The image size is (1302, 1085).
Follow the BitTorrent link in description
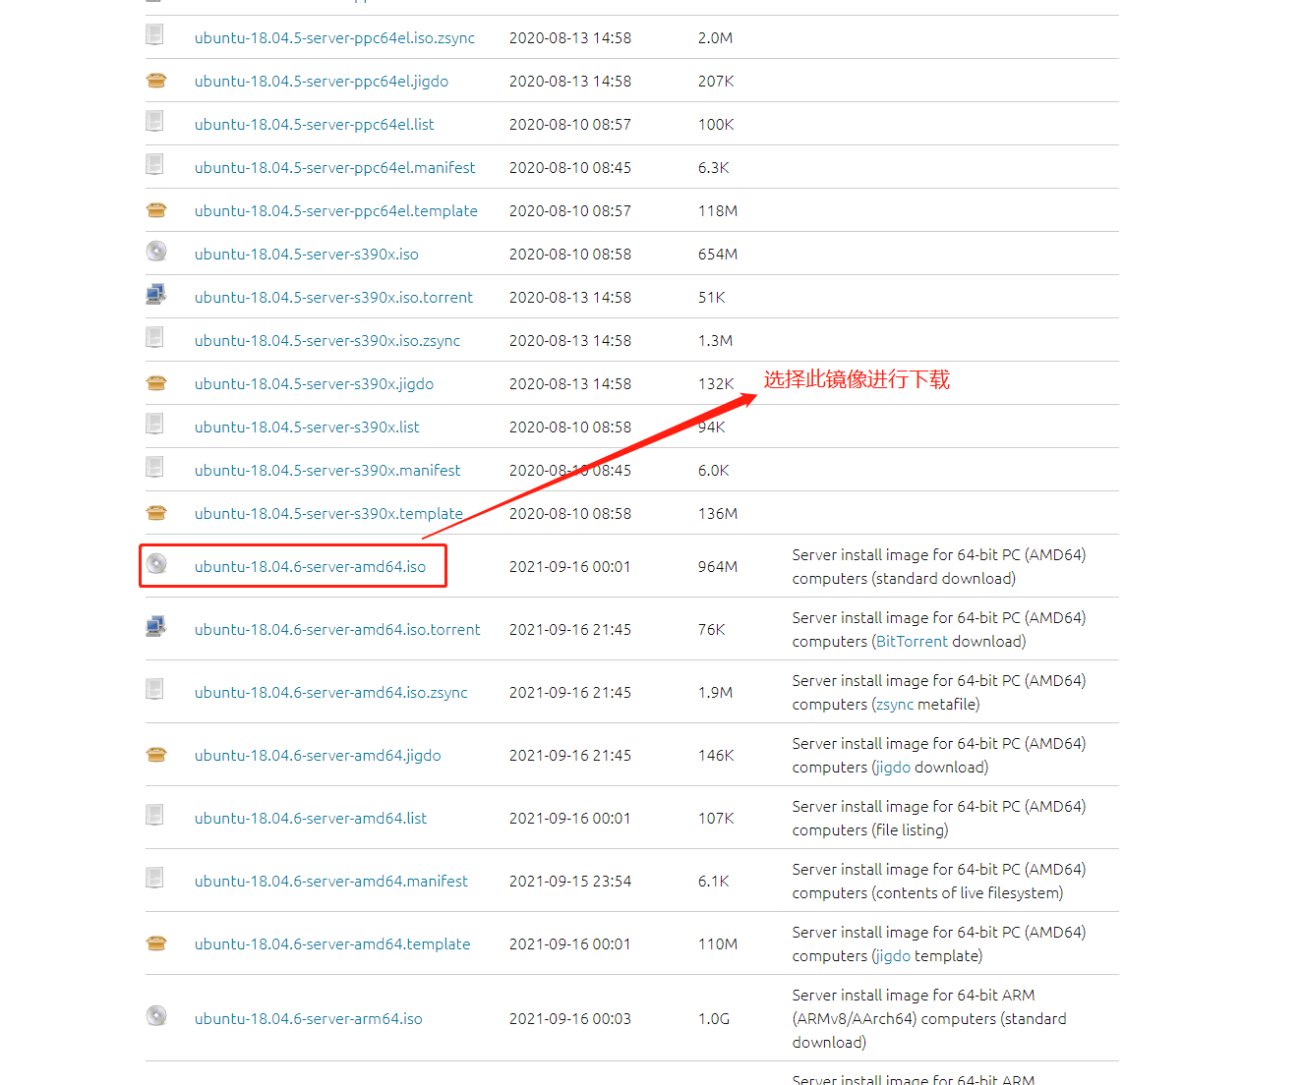912,642
